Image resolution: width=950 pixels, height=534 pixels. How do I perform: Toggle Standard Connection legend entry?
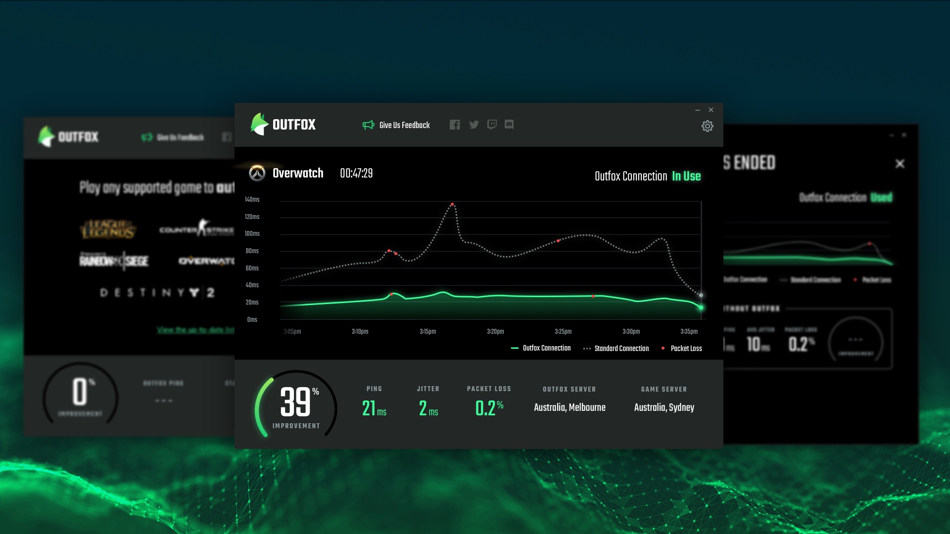pos(621,349)
